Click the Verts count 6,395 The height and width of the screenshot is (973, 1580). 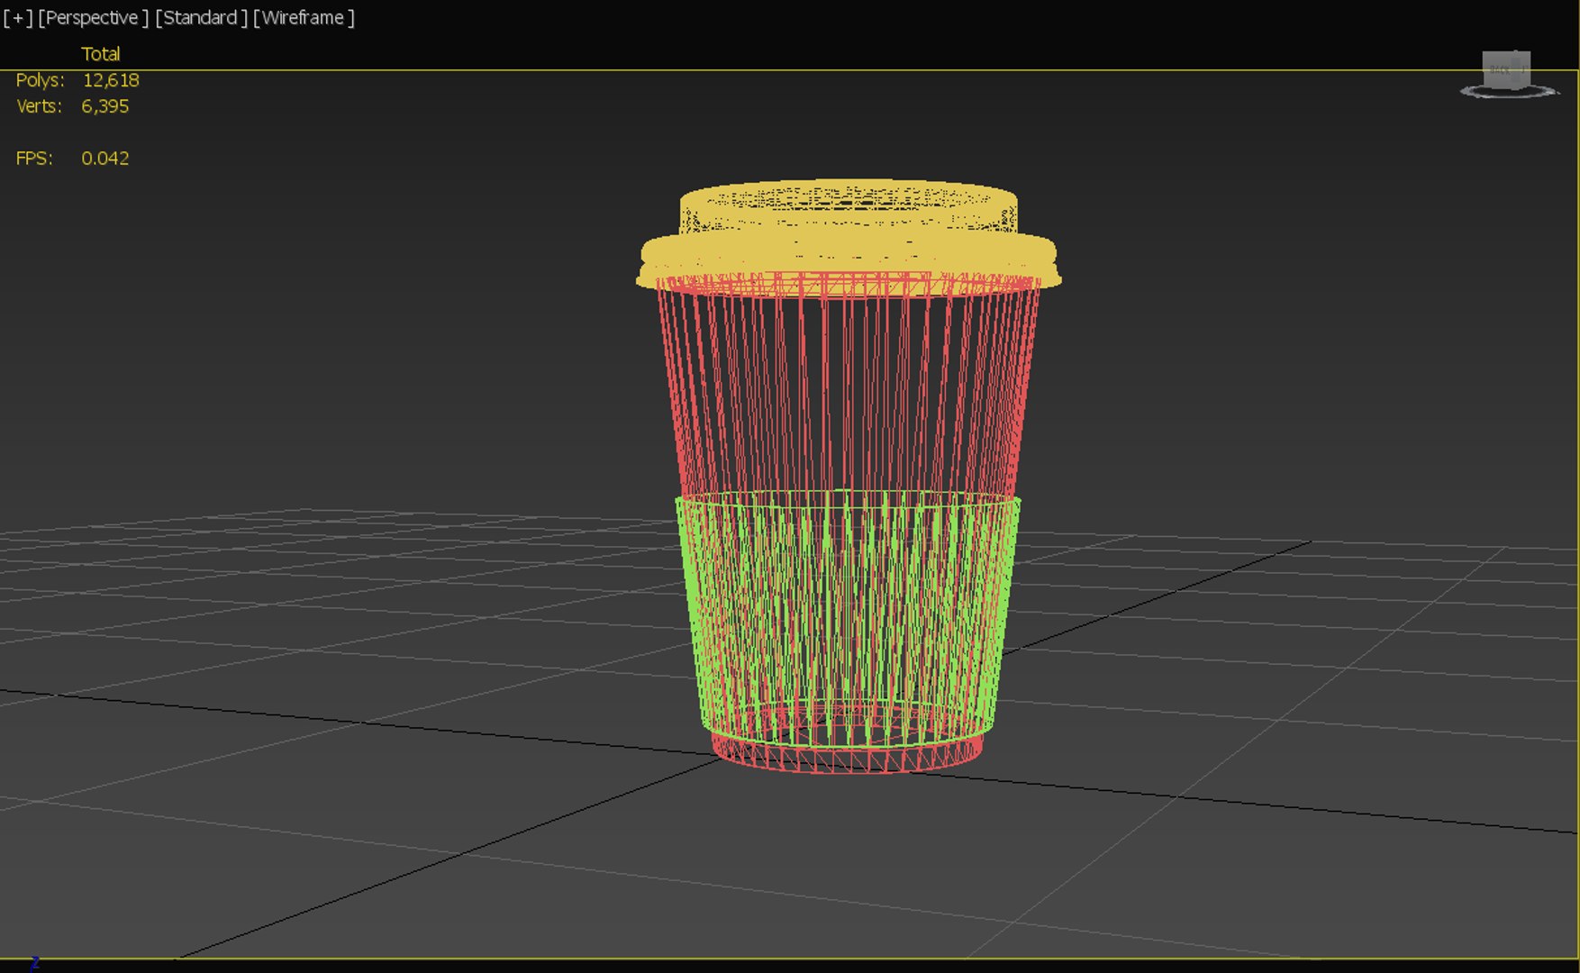pos(105,106)
